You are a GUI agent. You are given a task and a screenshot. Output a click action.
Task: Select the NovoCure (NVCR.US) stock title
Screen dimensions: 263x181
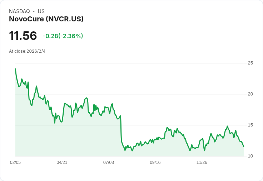tap(46, 19)
